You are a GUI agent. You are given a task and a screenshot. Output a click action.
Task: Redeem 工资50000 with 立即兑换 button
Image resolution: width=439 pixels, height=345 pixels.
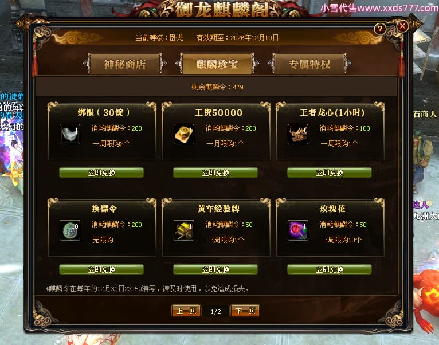[x=215, y=172]
